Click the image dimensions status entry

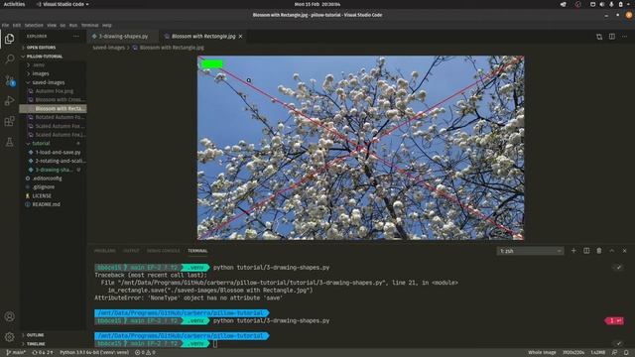573,353
